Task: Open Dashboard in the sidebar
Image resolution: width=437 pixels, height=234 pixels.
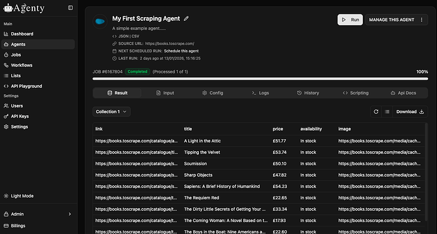Action: [x=38, y=34]
